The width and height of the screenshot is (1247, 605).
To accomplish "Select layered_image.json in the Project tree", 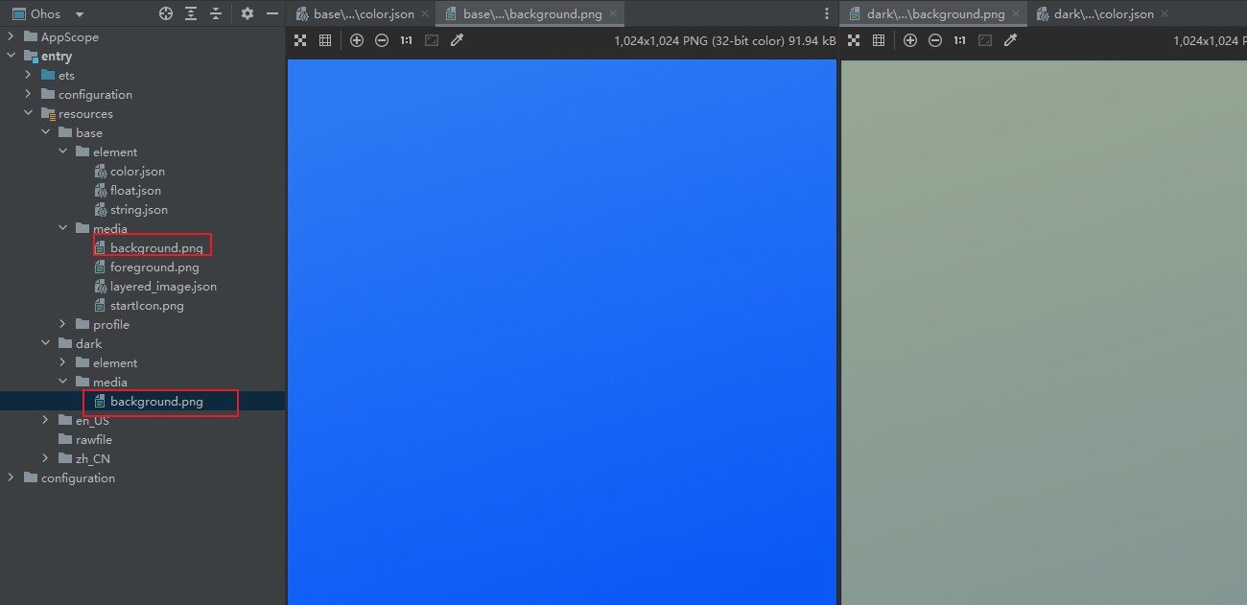I will pos(162,286).
